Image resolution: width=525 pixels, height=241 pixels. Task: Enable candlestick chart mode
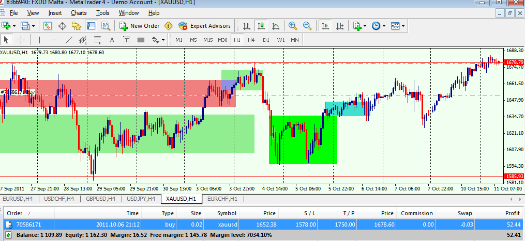261,25
